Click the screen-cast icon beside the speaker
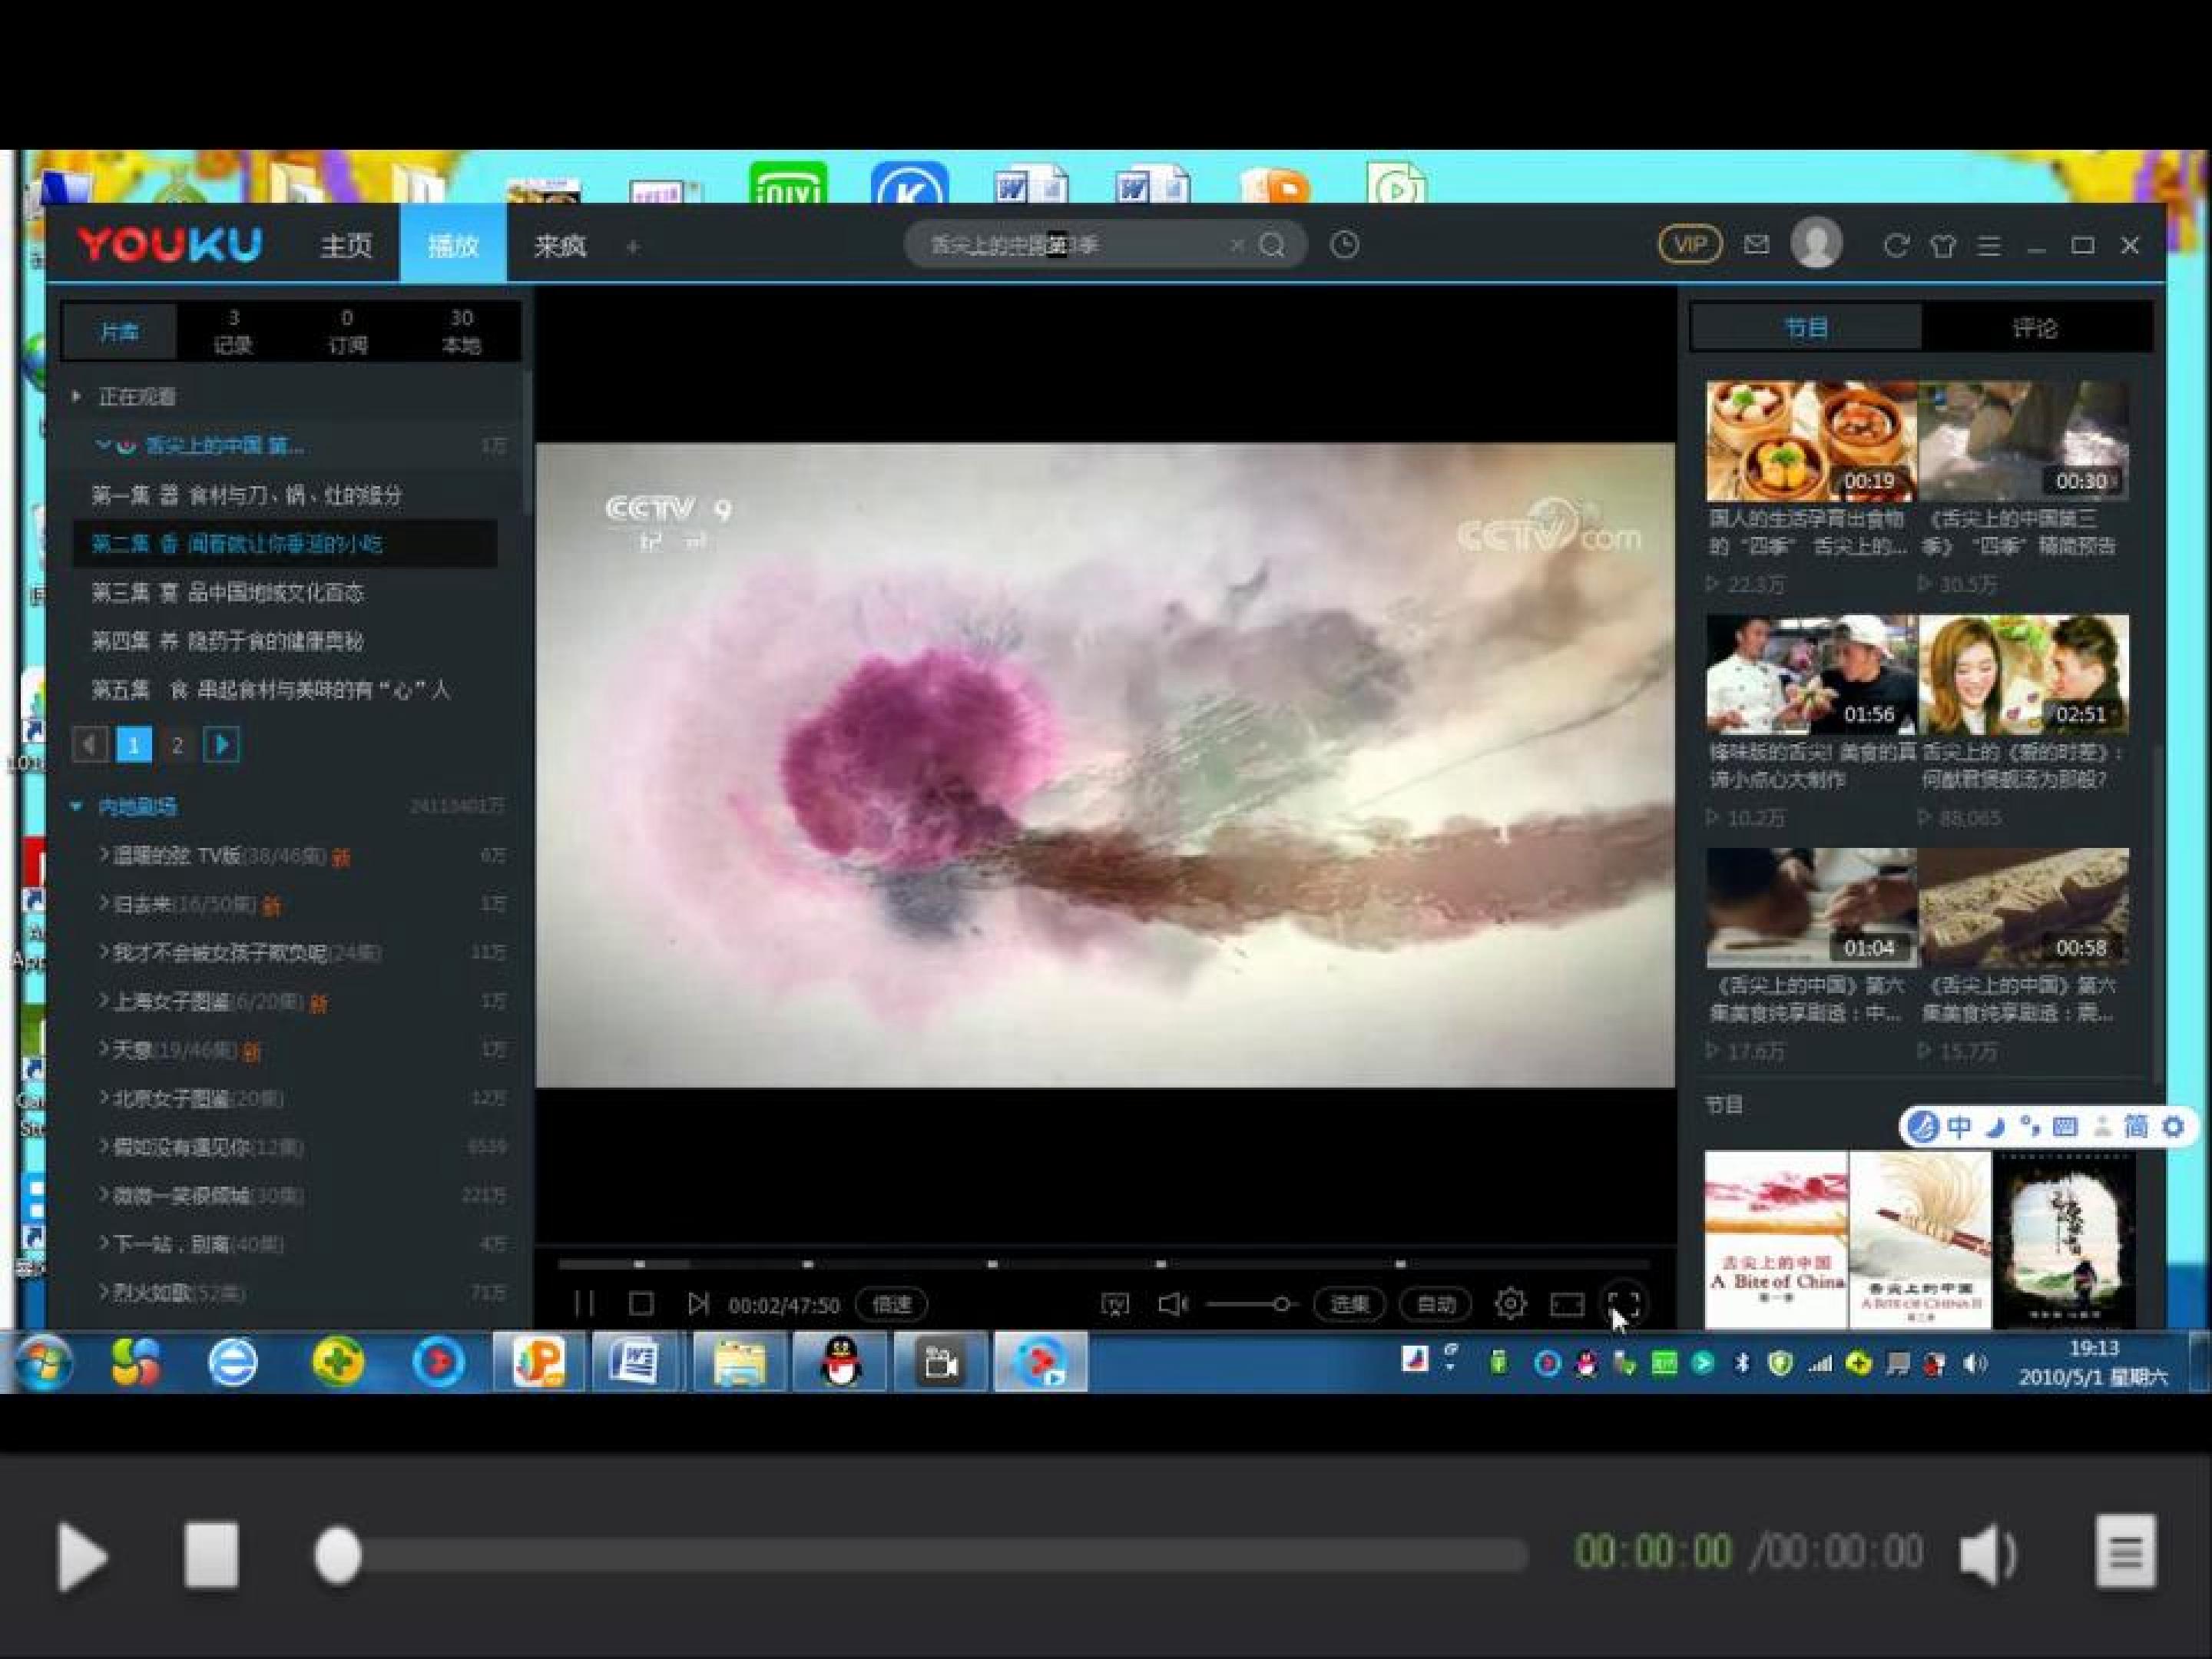The width and height of the screenshot is (2212, 1659). click(x=1115, y=1304)
